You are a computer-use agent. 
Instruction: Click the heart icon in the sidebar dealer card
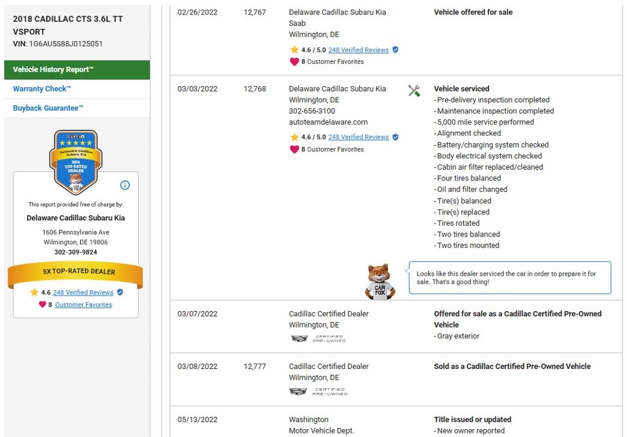click(x=42, y=305)
